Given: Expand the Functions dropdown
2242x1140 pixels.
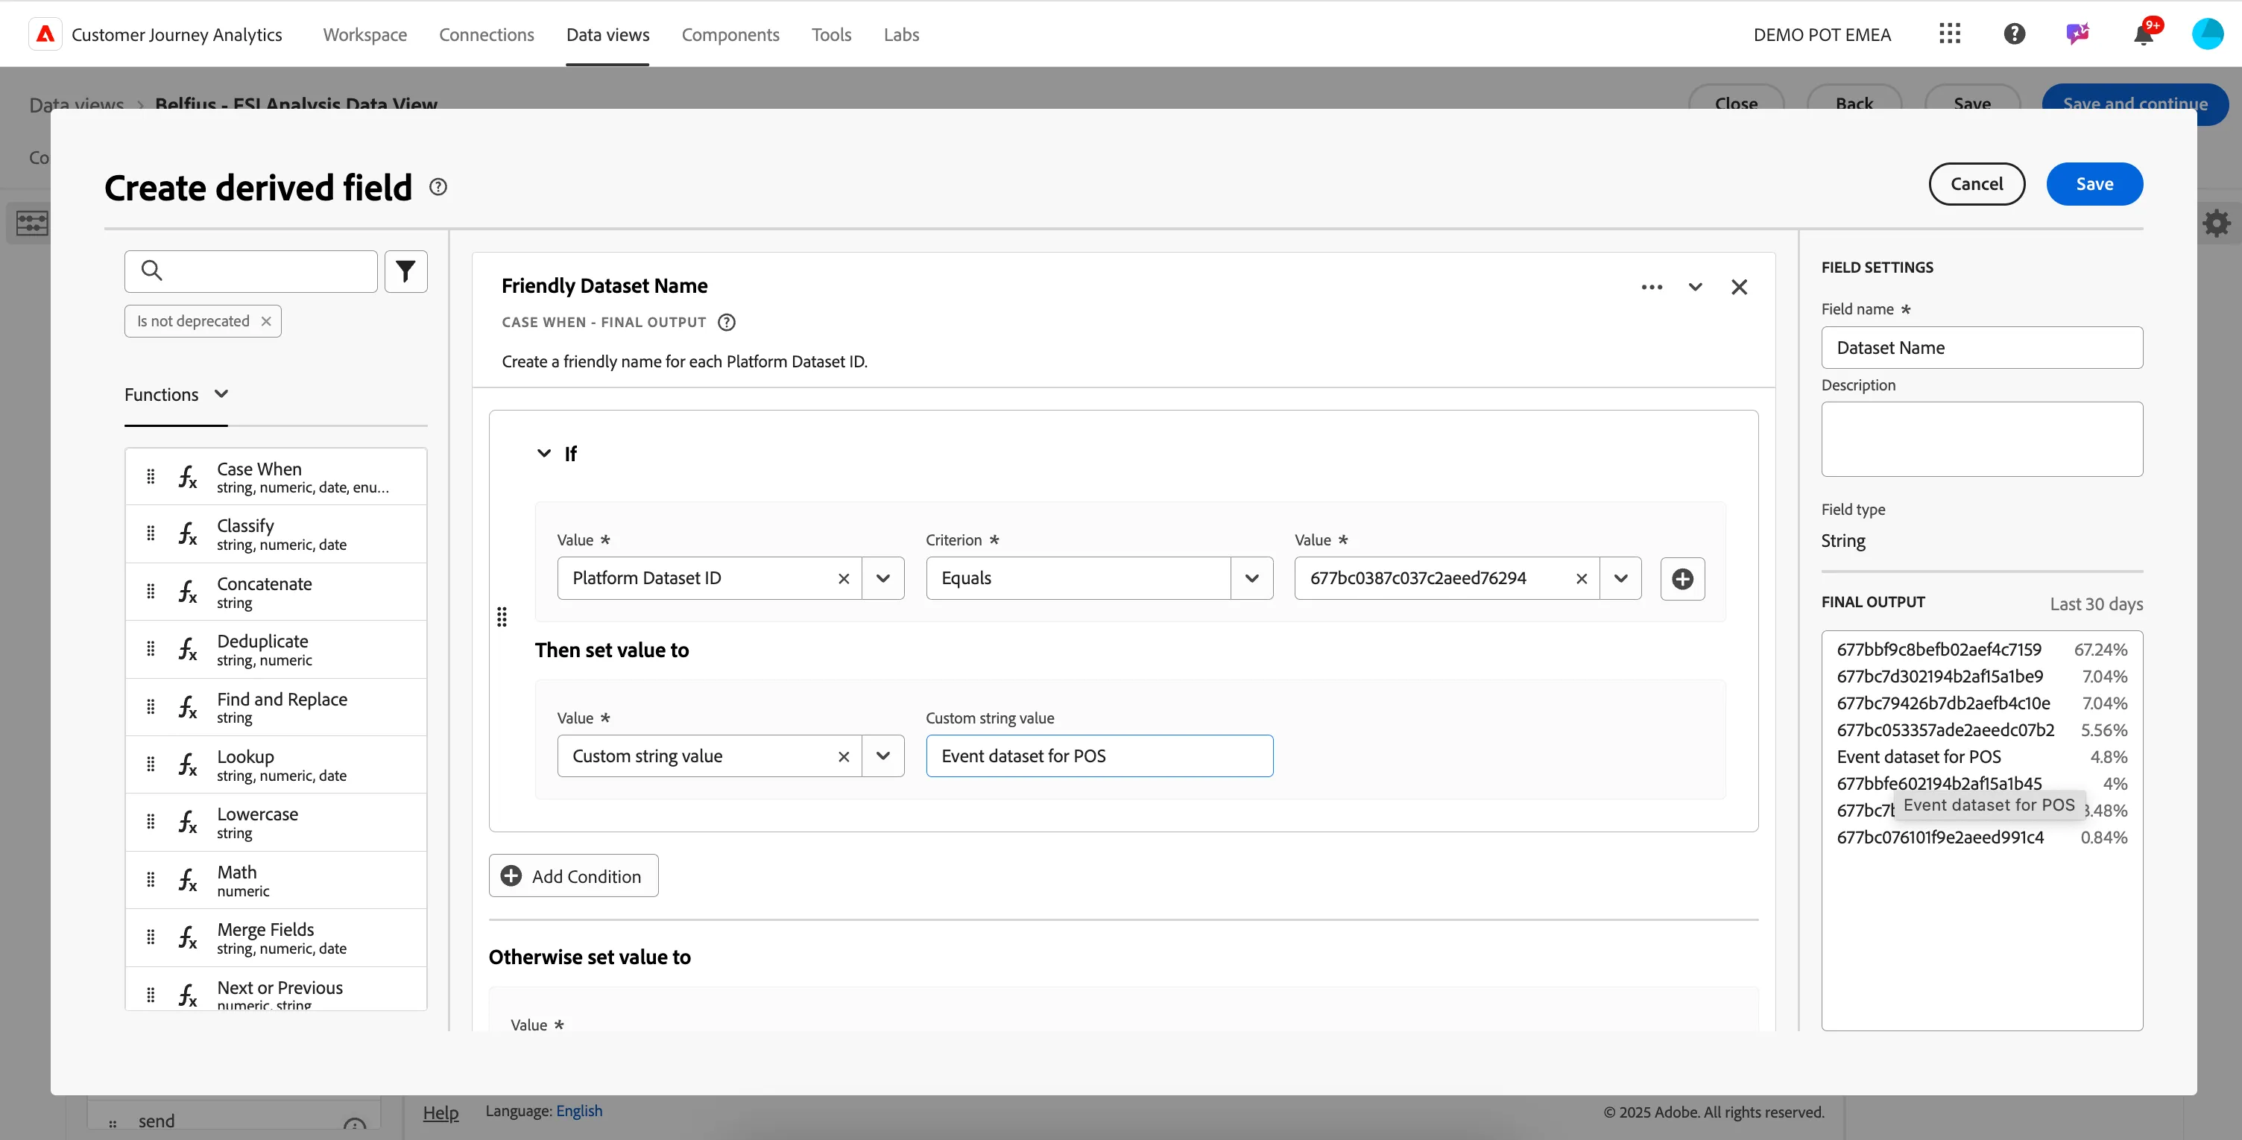Looking at the screenshot, I should [x=176, y=395].
